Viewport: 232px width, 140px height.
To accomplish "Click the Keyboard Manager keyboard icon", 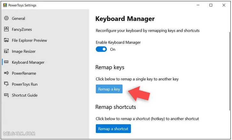I will 6,62.
